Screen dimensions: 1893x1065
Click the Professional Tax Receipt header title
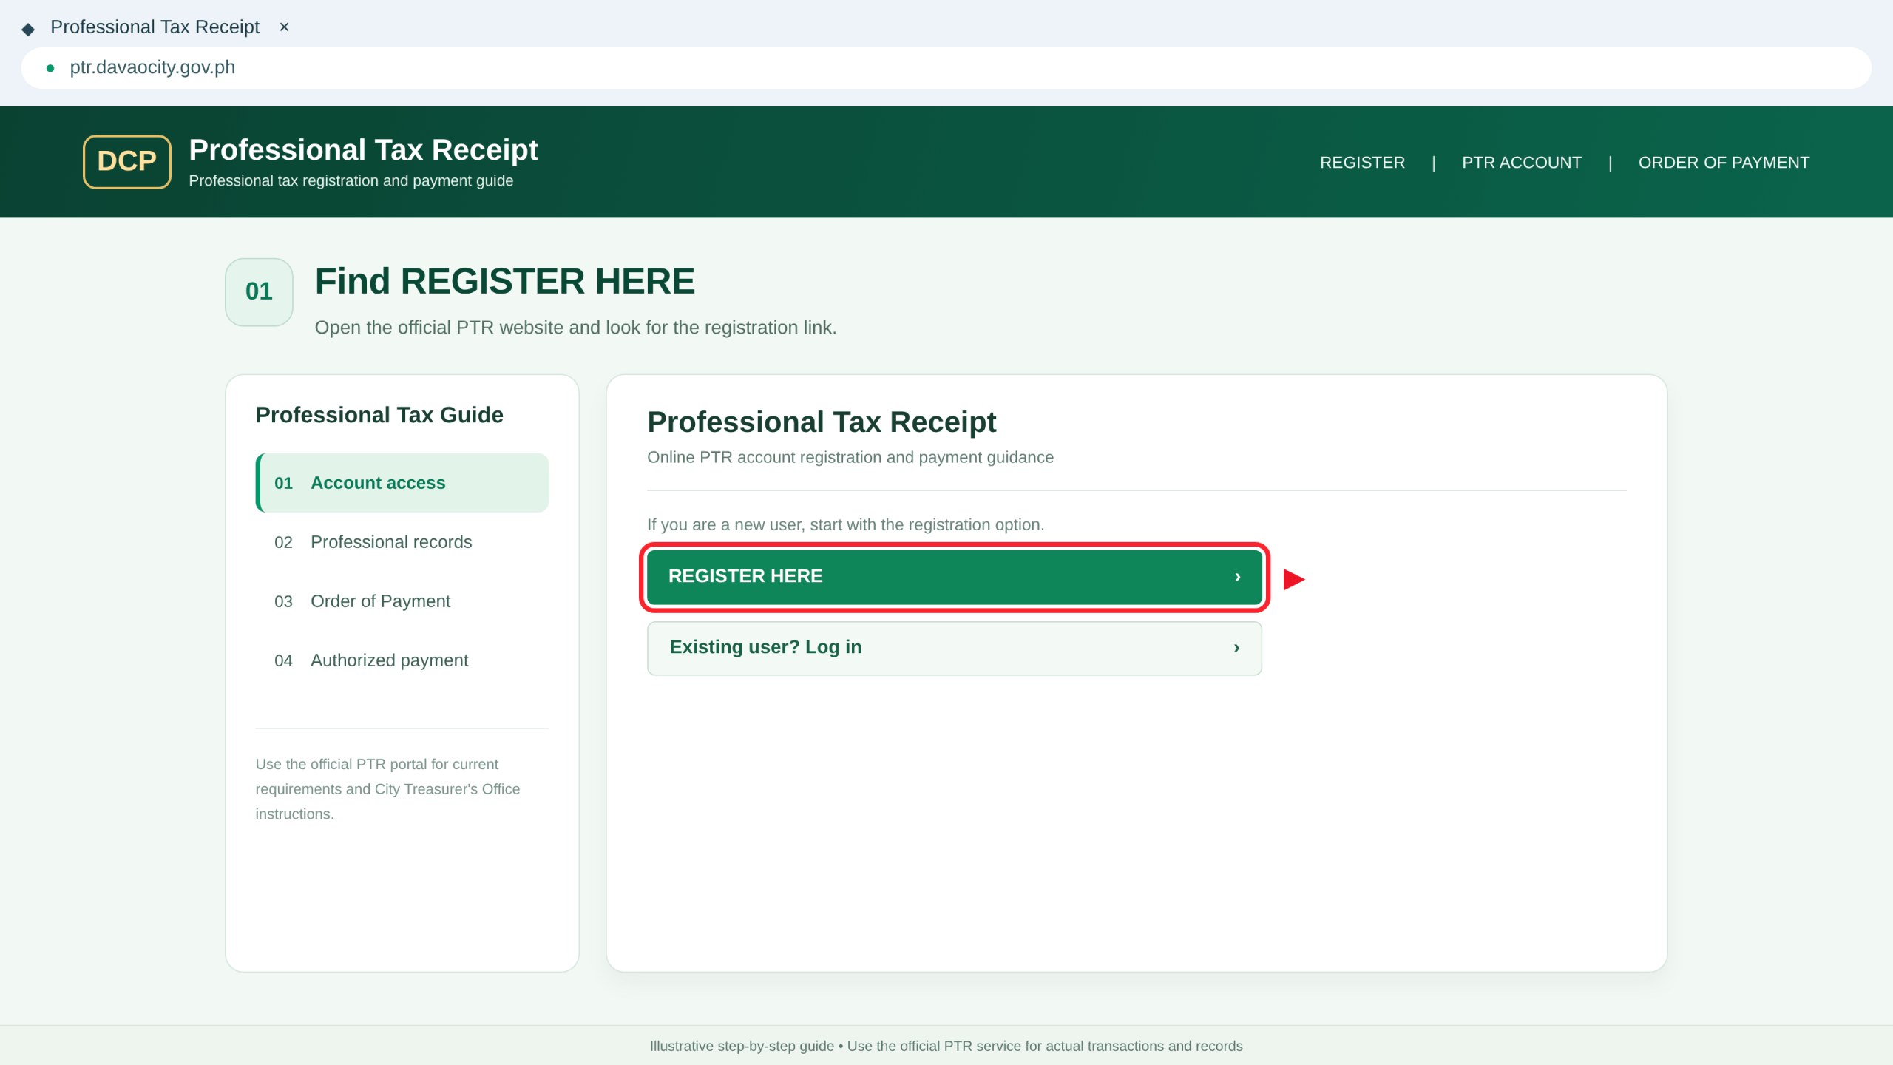point(363,149)
